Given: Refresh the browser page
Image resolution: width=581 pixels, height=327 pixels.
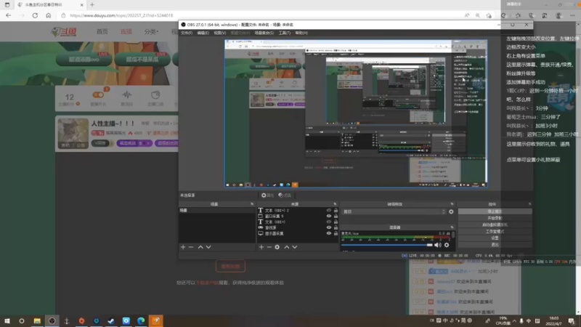Looking at the screenshot, I should pos(35,15).
